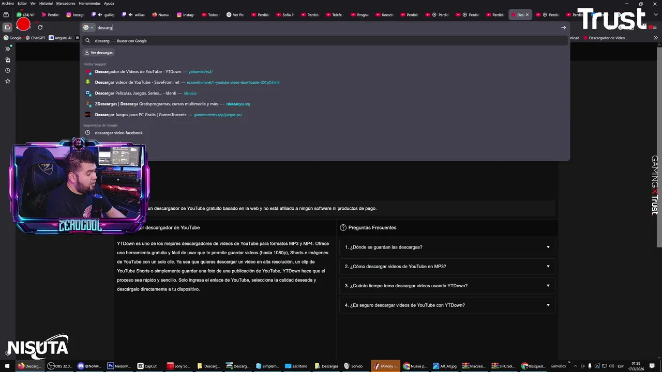This screenshot has height=372, width=662.
Task: Expand '¿Cuánto tiempo toma descargar videos usando YTDown?' FAQ
Action: tap(447, 286)
